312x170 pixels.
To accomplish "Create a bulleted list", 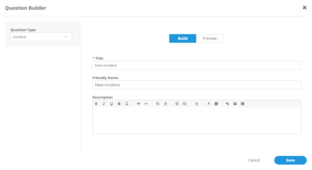I will (x=165, y=104).
